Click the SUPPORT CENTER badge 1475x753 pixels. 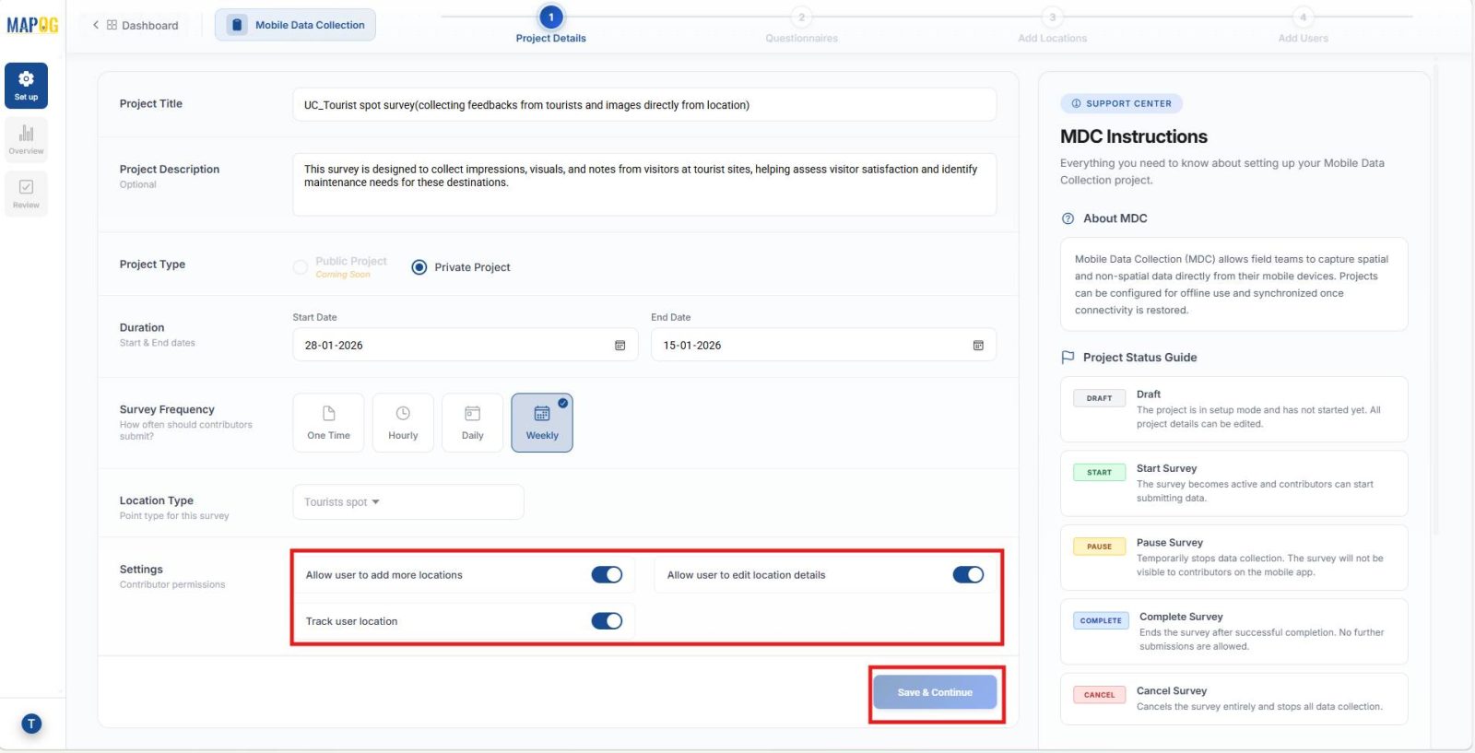(1121, 103)
